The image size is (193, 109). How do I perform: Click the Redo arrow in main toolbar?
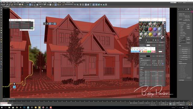4,5
